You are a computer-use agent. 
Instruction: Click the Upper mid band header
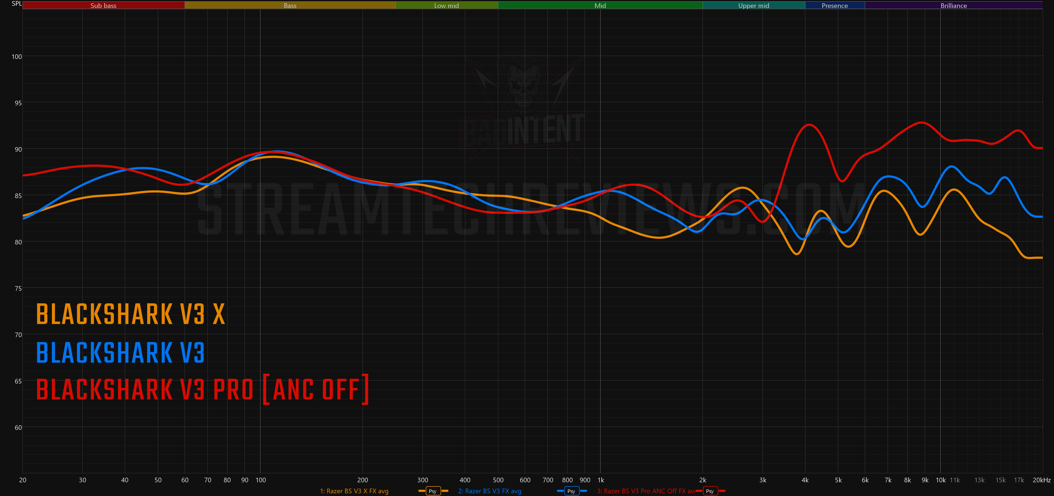pyautogui.click(x=754, y=5)
